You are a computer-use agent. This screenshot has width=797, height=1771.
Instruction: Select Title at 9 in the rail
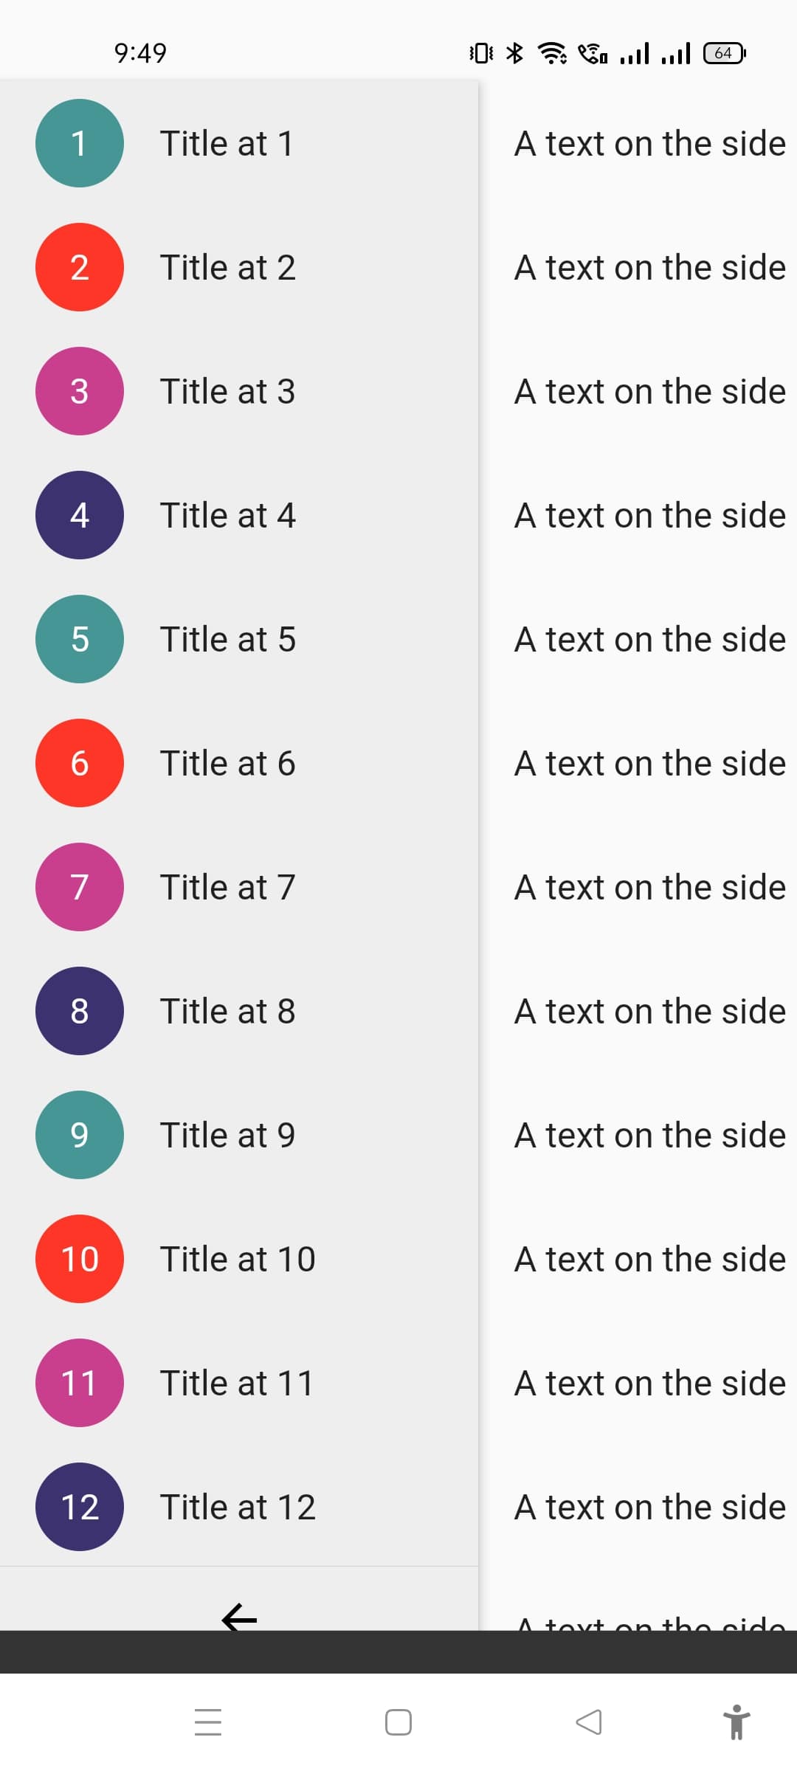click(227, 1135)
